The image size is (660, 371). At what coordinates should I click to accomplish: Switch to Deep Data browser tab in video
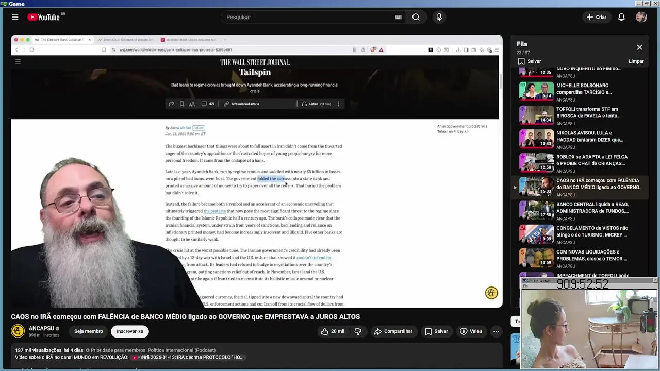(126, 40)
